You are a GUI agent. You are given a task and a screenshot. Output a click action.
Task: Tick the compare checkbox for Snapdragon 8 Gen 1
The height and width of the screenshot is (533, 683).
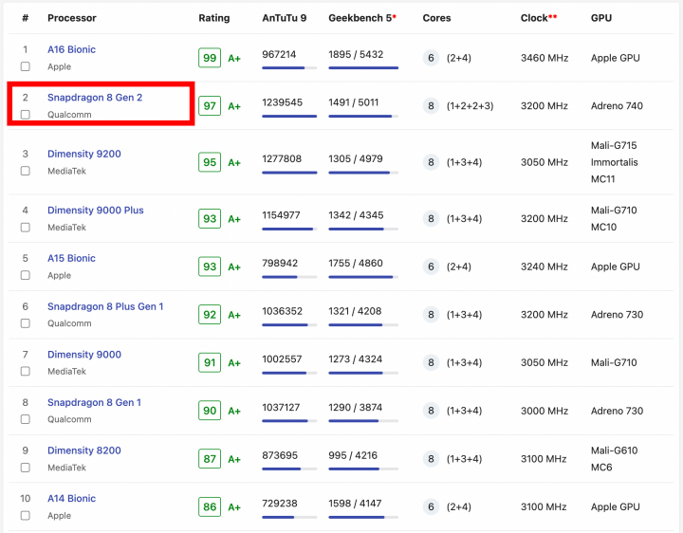26,419
